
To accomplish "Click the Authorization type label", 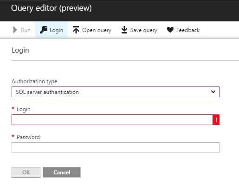I will pyautogui.click(x=34, y=81).
